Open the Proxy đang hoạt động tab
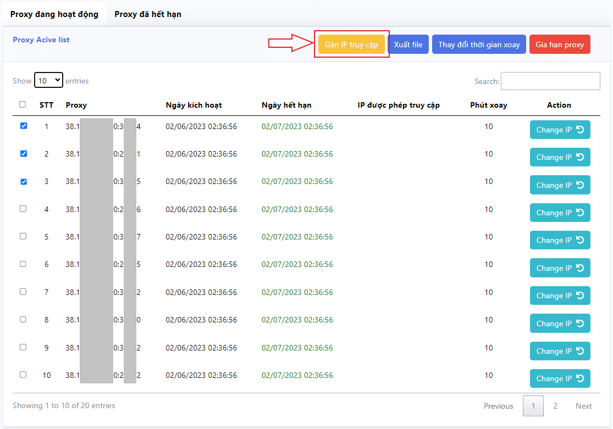 point(53,14)
